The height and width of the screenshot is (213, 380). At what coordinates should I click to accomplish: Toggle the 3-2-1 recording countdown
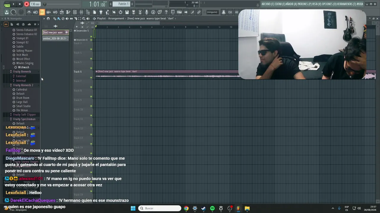42,12
